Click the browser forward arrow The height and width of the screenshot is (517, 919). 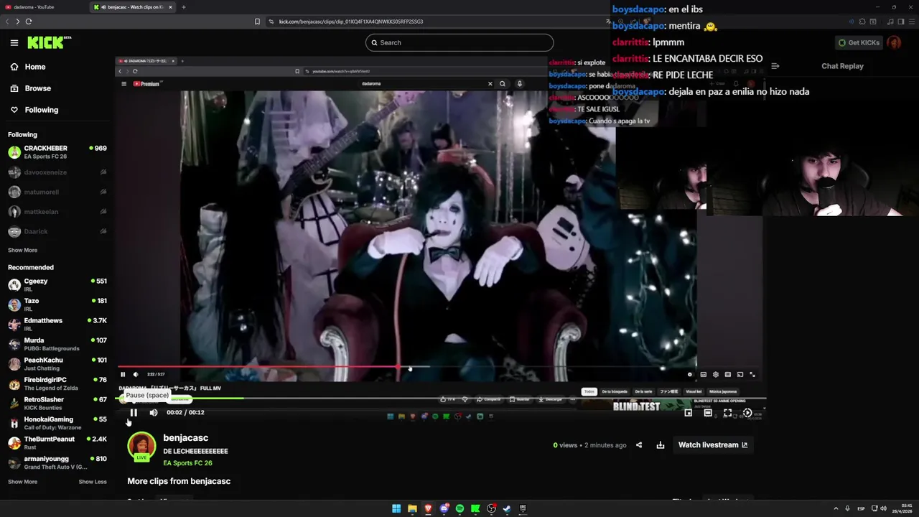pyautogui.click(x=17, y=22)
